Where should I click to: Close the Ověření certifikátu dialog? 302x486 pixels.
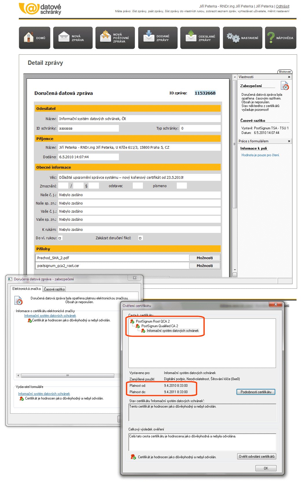point(276,305)
